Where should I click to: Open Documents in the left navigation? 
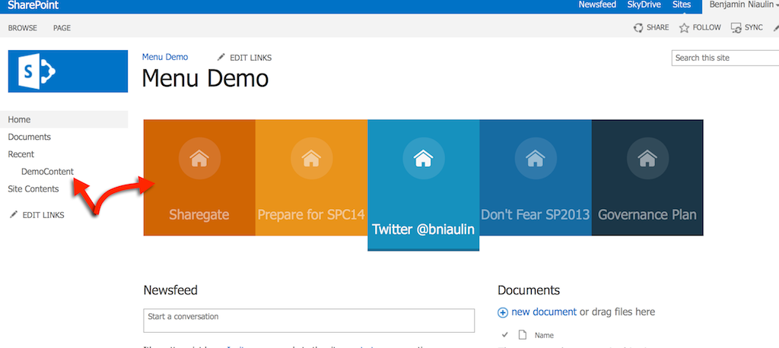pyautogui.click(x=30, y=137)
